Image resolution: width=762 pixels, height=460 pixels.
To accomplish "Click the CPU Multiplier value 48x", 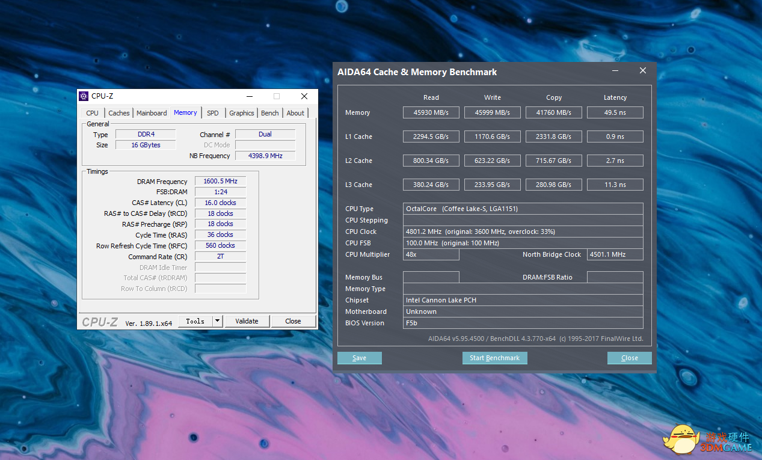I will coord(431,254).
